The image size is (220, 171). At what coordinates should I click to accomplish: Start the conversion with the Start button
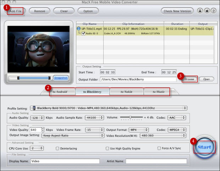click(x=204, y=147)
